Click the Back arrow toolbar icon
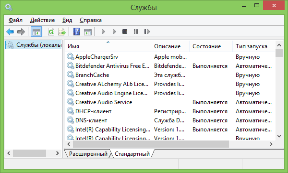Screen dimensions: 288x173 [x=10, y=32]
